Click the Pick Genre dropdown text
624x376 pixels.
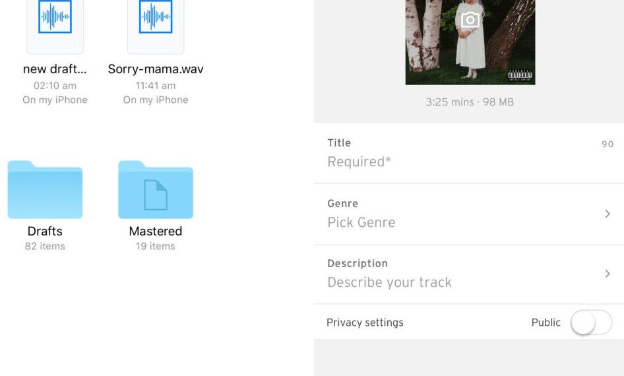[361, 222]
